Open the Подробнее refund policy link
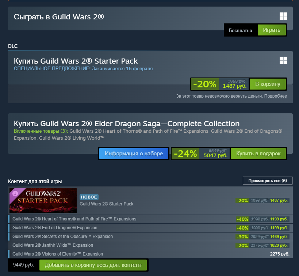 [275, 96]
